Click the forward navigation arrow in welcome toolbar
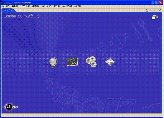 [x=154, y=10]
